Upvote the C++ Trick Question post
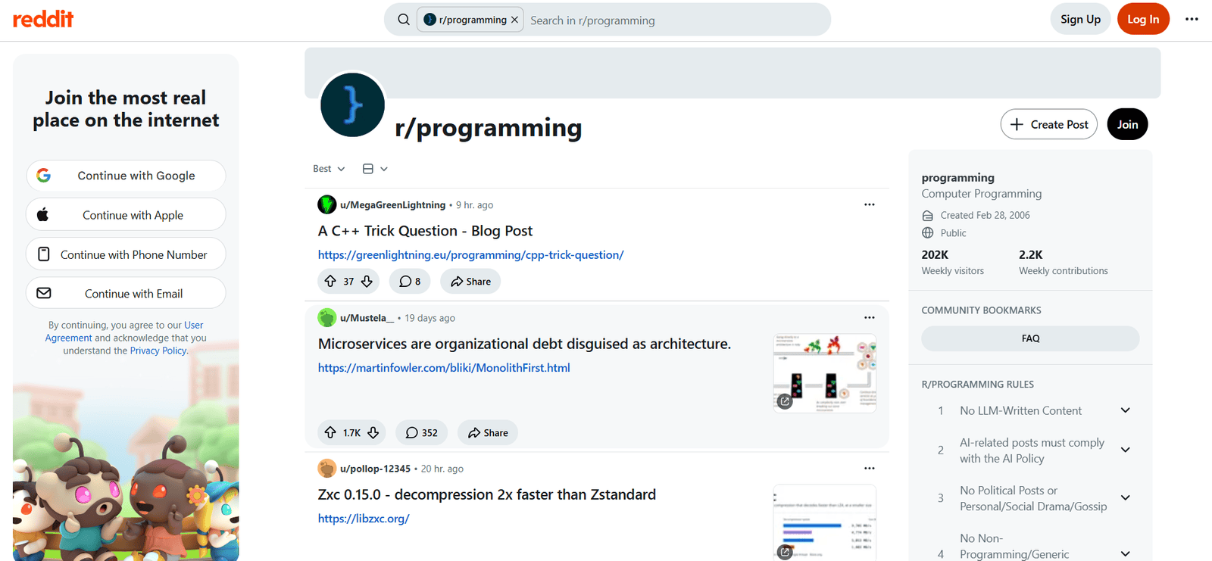The image size is (1212, 561). pyautogui.click(x=330, y=282)
